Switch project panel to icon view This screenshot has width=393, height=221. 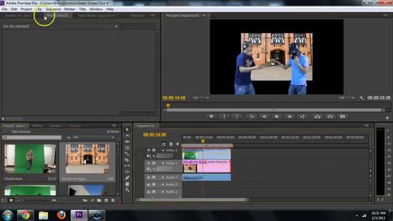[x=11, y=200]
